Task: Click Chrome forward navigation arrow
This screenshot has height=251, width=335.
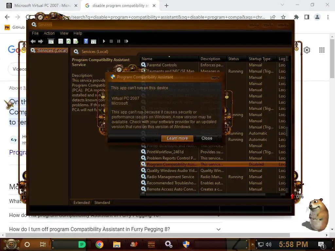Action: coord(18,17)
